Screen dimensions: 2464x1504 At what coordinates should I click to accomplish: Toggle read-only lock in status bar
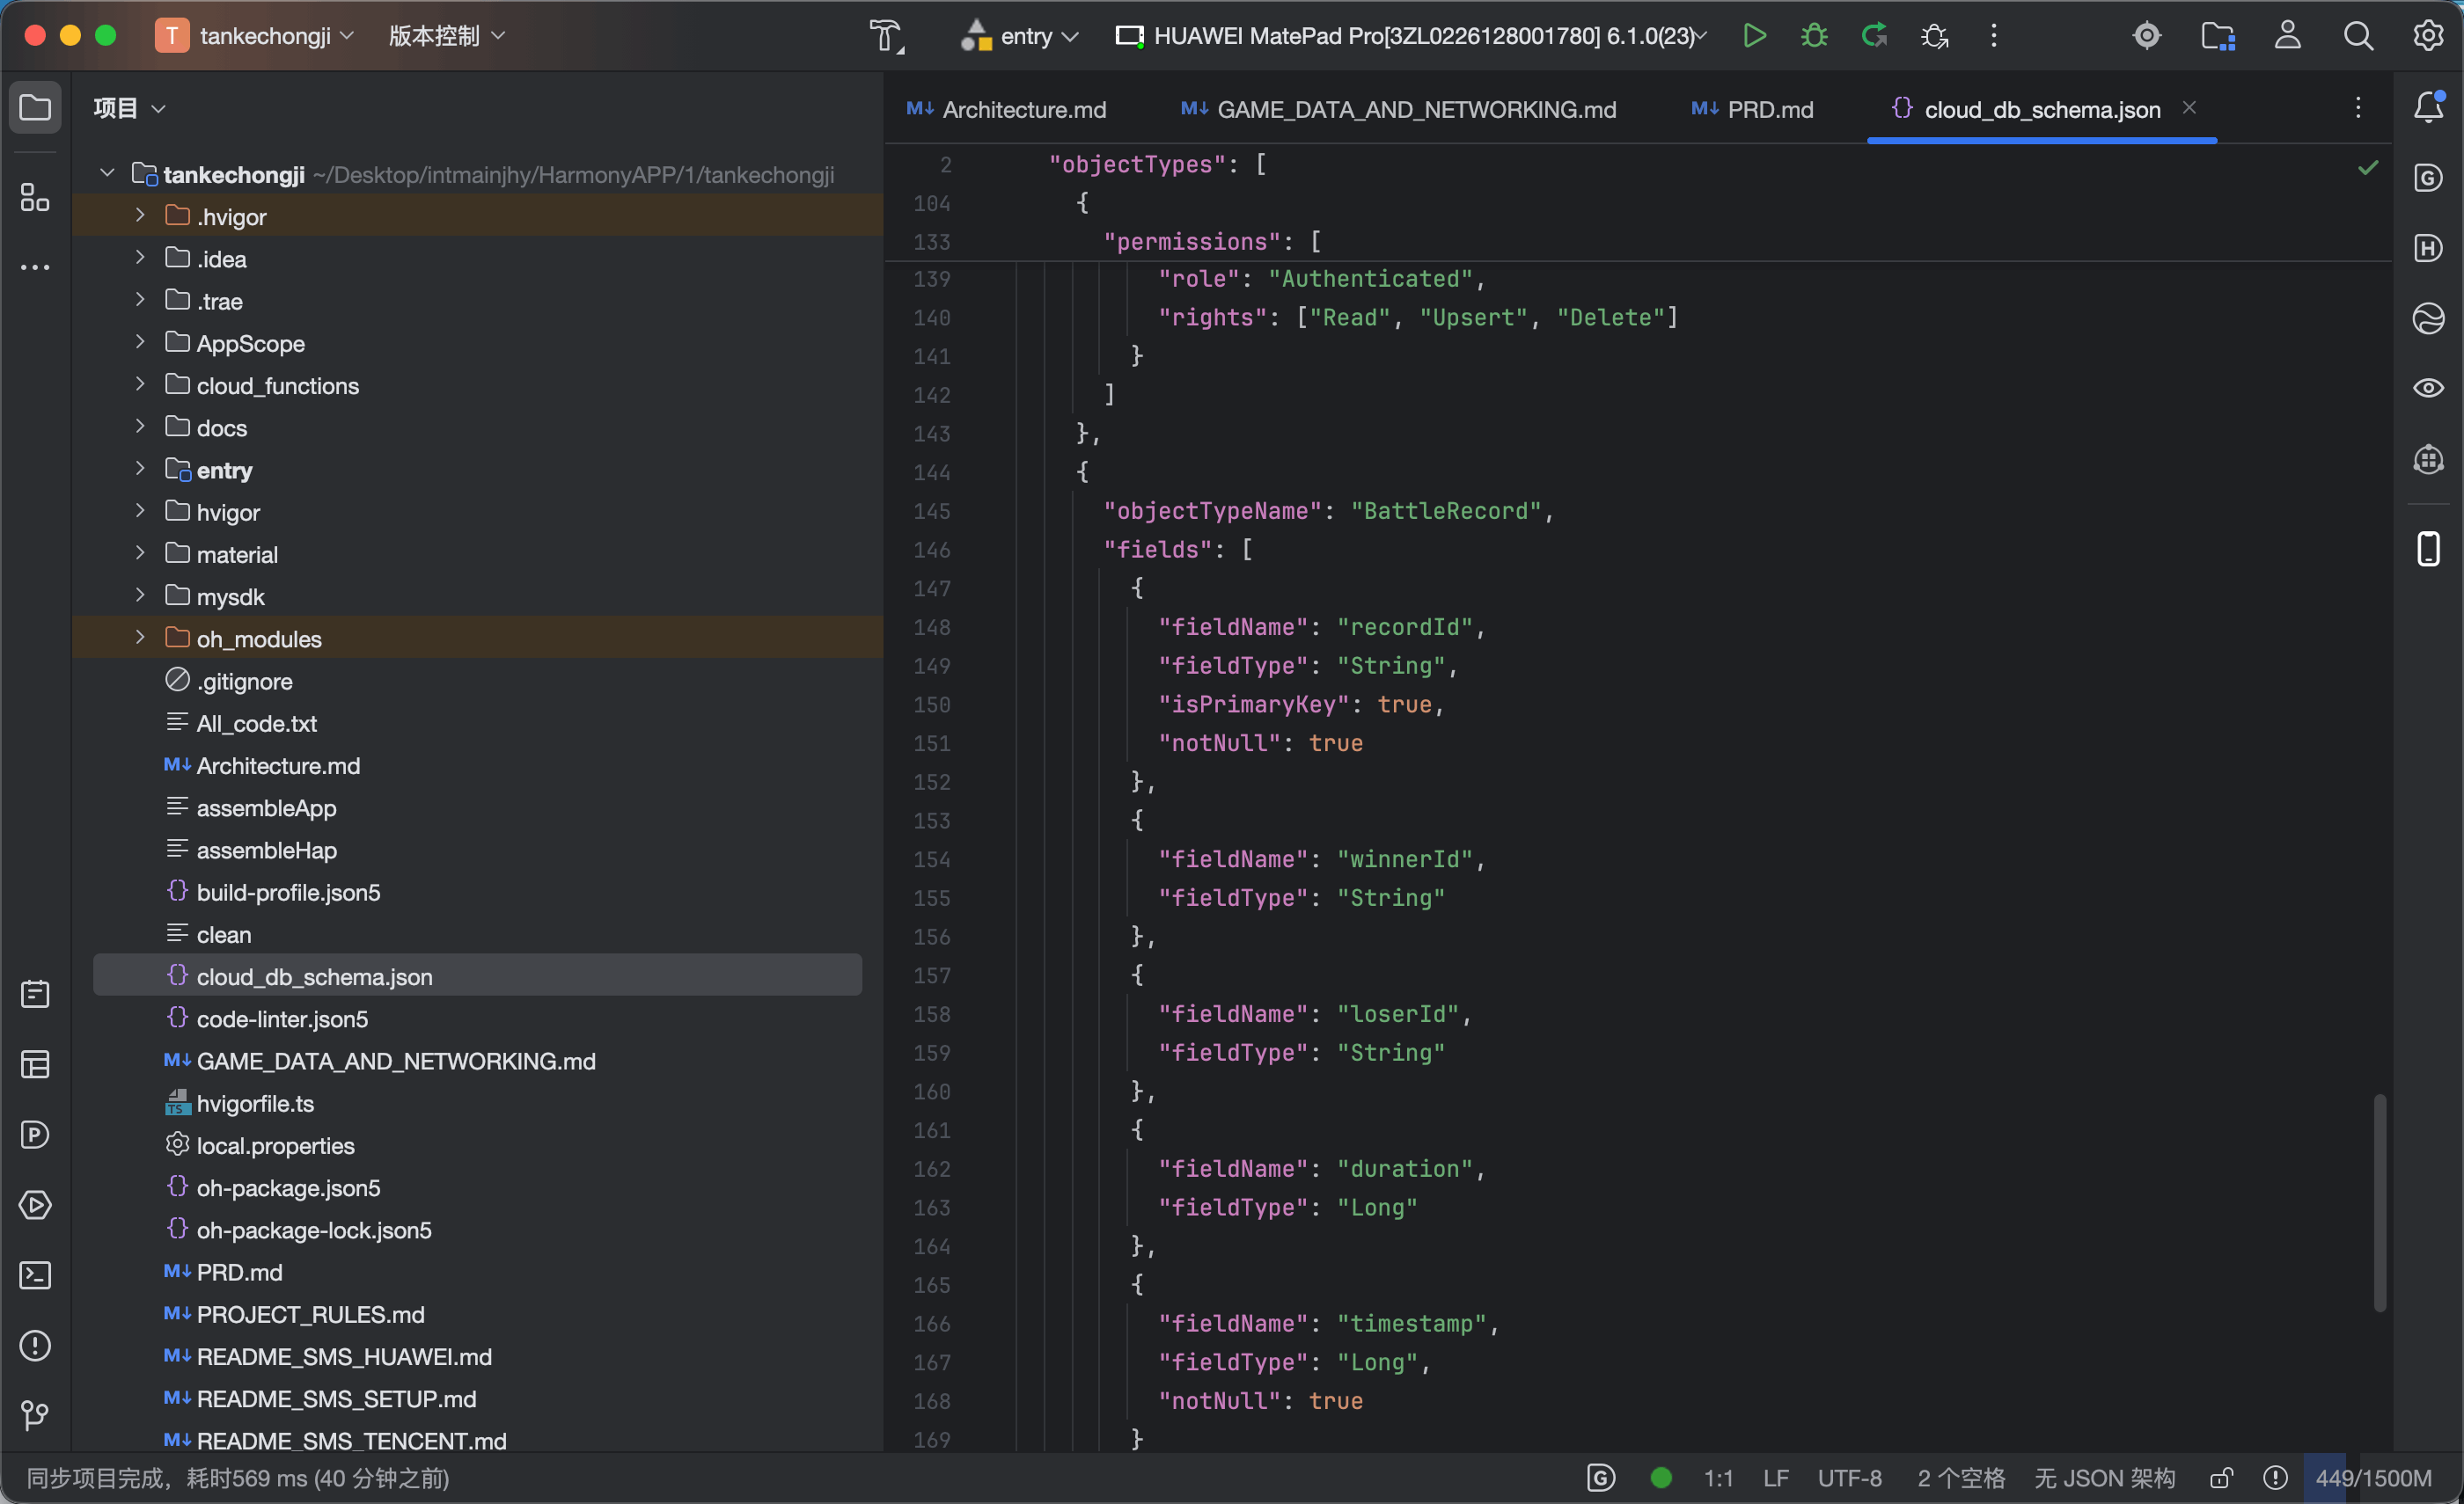point(2222,1478)
